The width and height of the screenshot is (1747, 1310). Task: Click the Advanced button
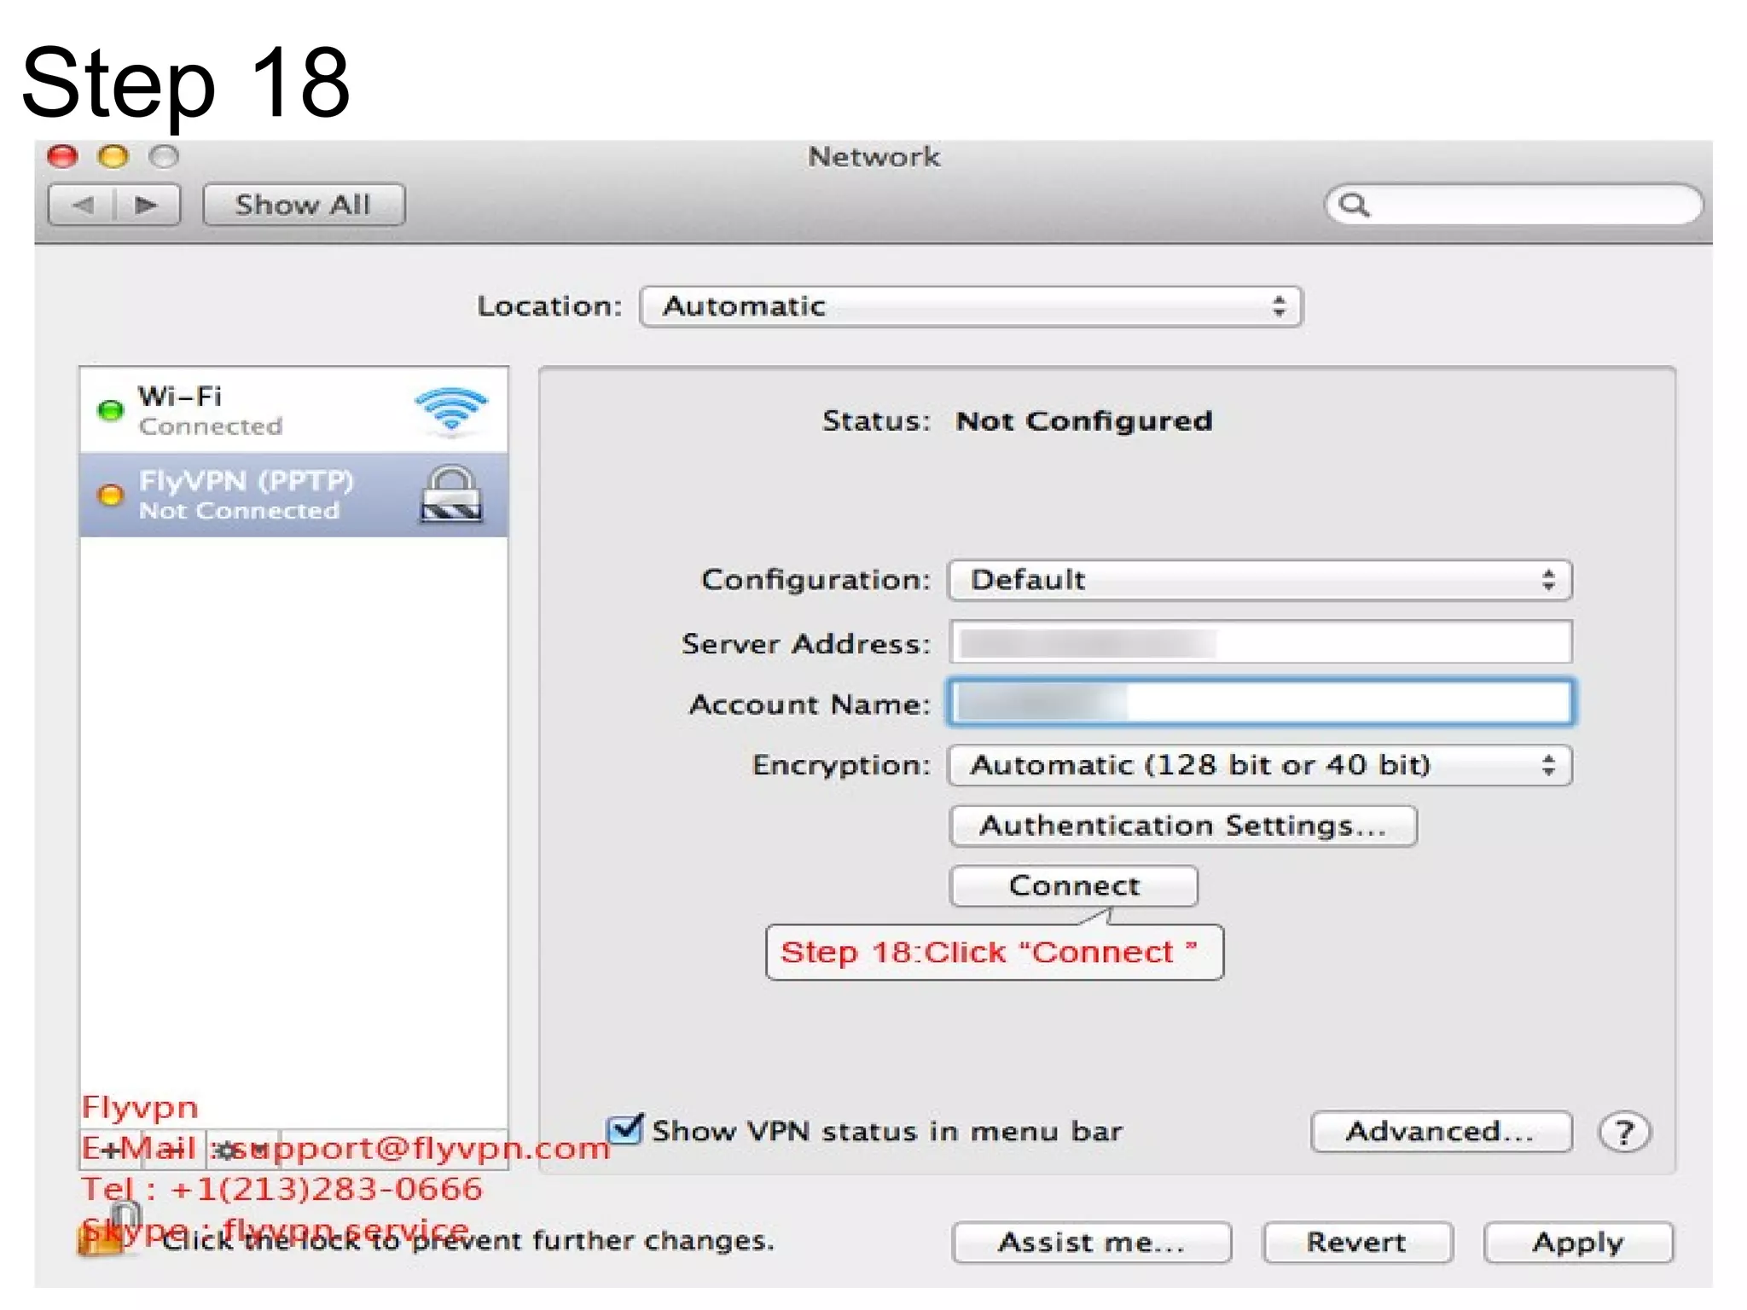click(x=1440, y=1132)
